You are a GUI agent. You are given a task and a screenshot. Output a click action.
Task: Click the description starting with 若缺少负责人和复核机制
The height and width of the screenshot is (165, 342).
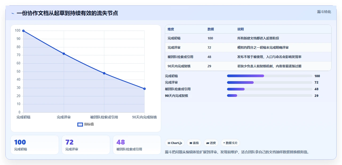tap(269, 66)
